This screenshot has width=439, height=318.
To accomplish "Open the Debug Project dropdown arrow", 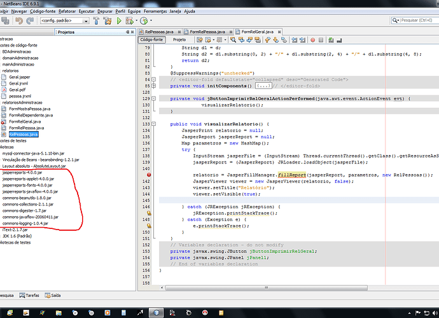I will [136, 20].
